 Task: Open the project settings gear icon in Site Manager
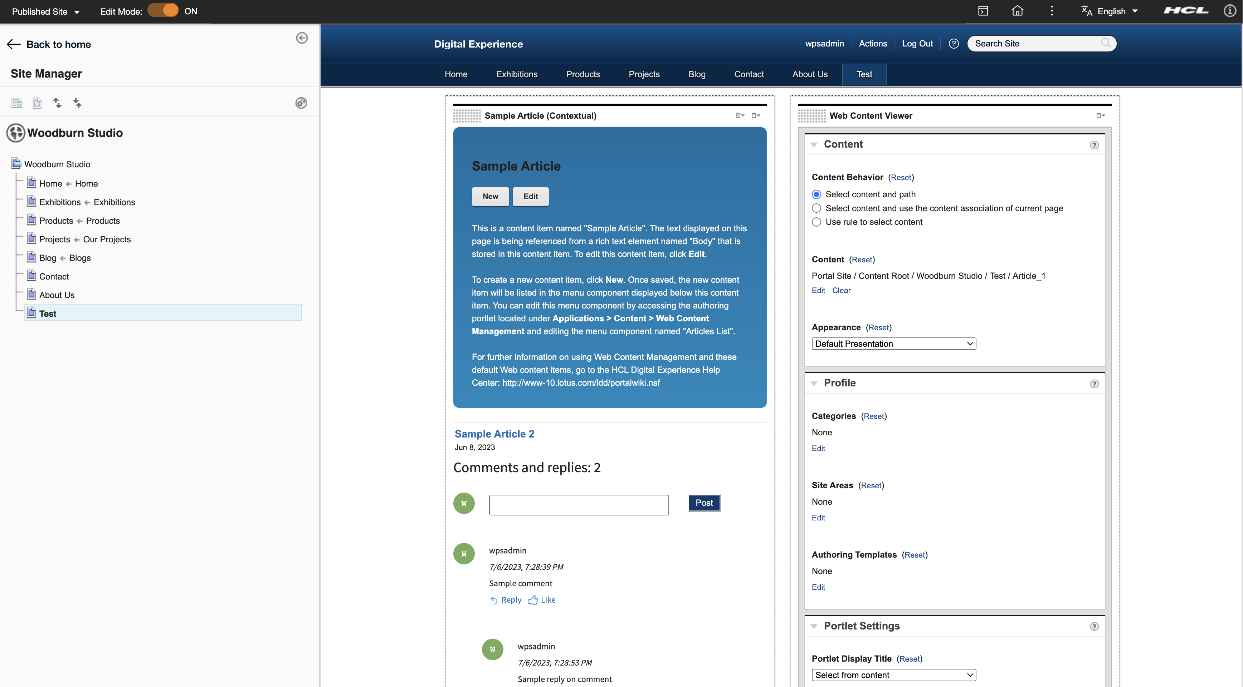[302, 103]
